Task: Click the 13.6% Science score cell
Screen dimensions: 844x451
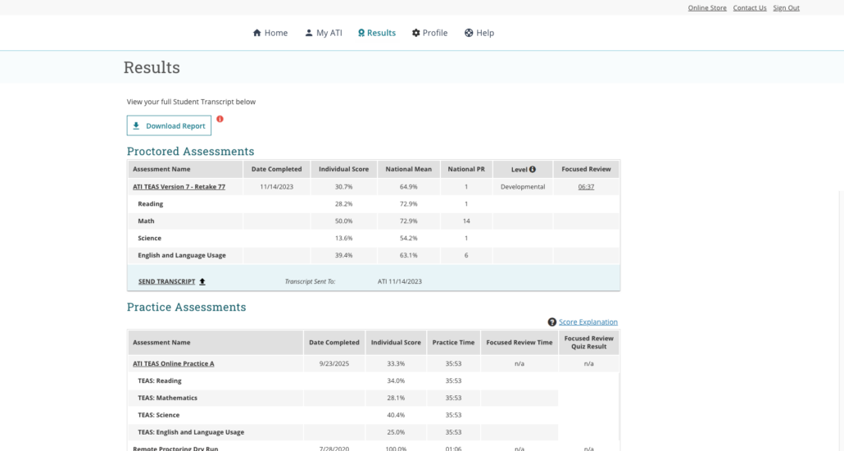Action: point(344,238)
